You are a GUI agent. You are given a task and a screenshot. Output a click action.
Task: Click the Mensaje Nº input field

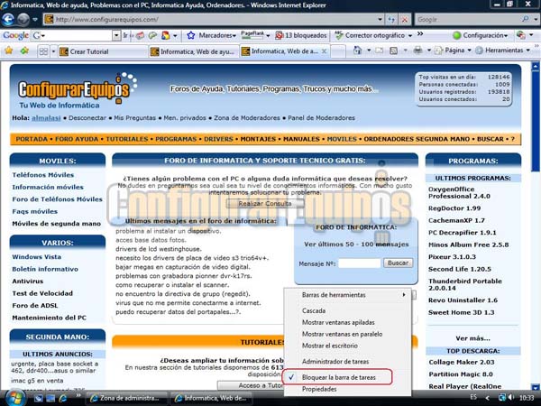(x=359, y=263)
